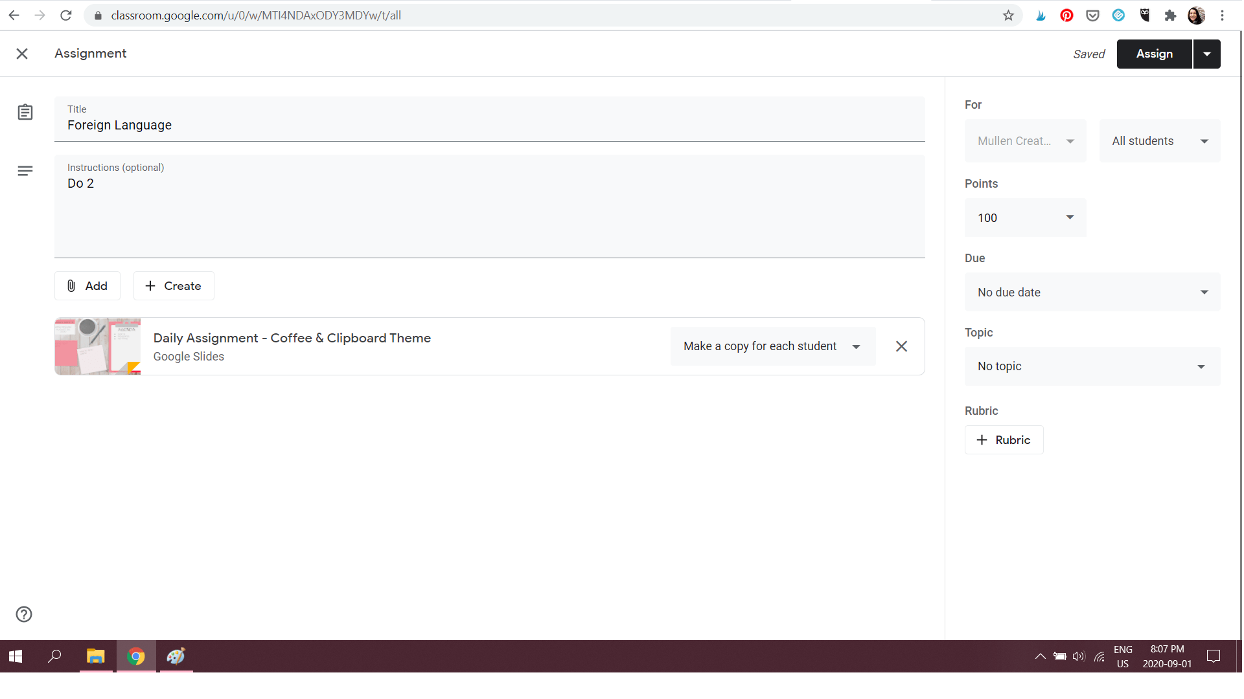Image resolution: width=1244 pixels, height=699 pixels.
Task: Click the Pinterest extension icon
Action: pyautogui.click(x=1066, y=15)
